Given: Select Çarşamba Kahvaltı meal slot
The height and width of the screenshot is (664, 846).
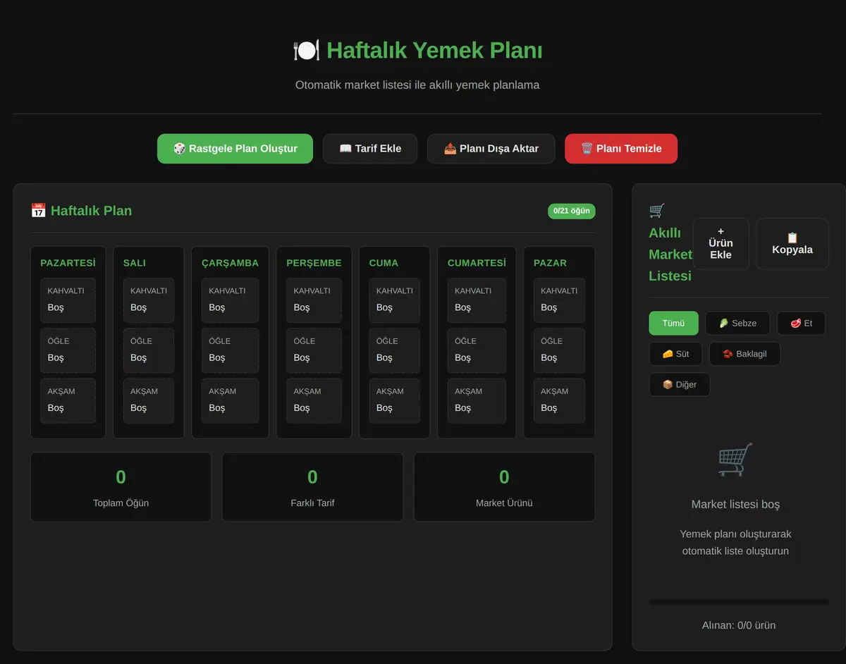Looking at the screenshot, I should pyautogui.click(x=230, y=300).
